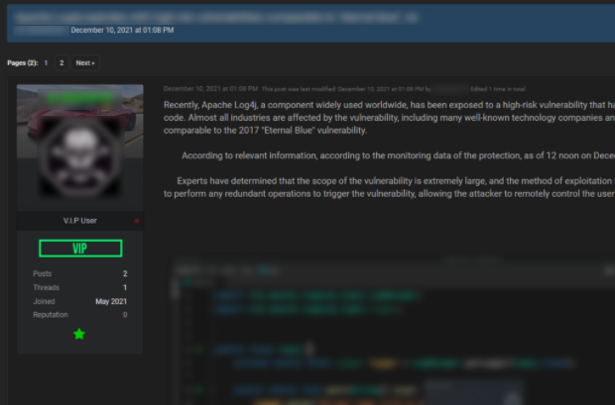Viewport: 615px width, 405px height.
Task: Open the blurred code screenshot in the post
Action: [x=393, y=331]
